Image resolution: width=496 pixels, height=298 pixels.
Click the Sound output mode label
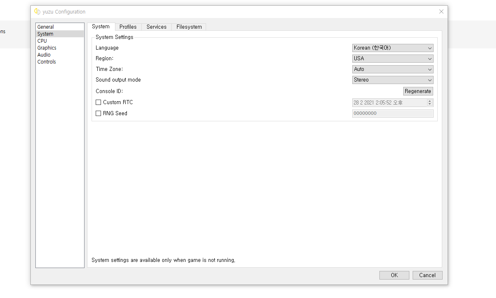click(118, 80)
